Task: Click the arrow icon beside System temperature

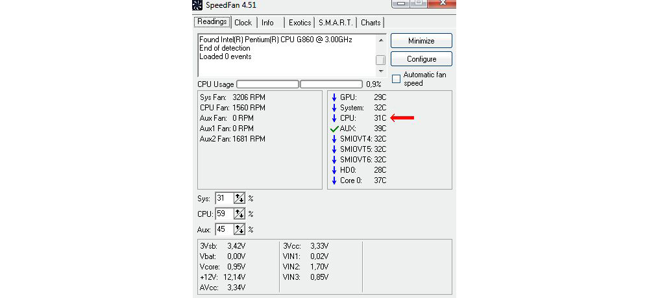Action: [334, 108]
